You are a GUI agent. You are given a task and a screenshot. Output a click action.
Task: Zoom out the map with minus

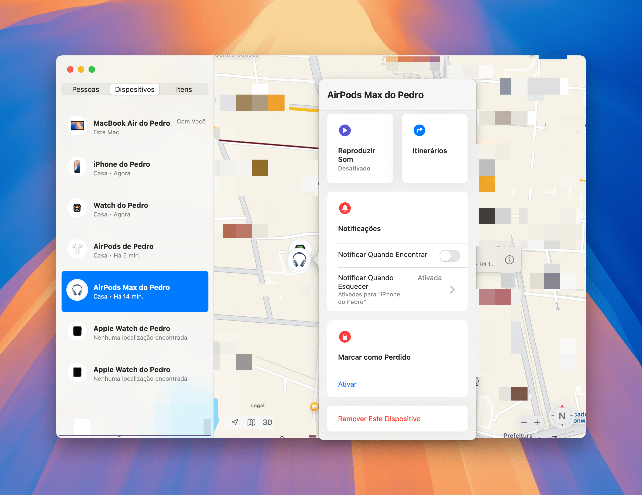(524, 423)
